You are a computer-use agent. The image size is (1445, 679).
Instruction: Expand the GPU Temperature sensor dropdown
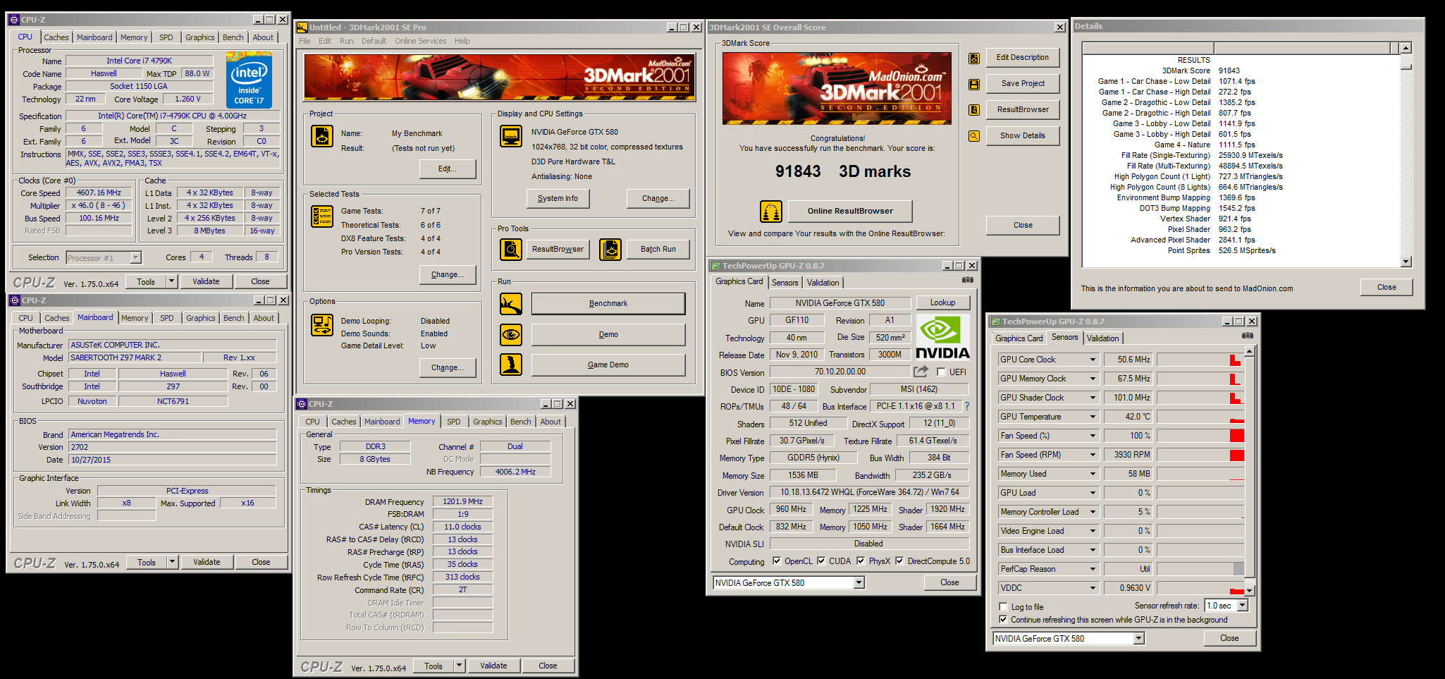(1093, 417)
